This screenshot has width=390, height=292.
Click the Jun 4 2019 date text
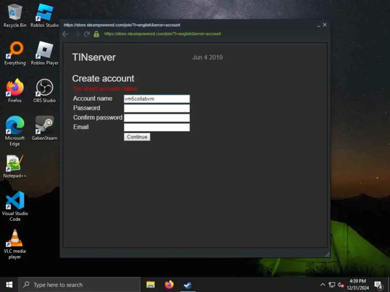(208, 57)
